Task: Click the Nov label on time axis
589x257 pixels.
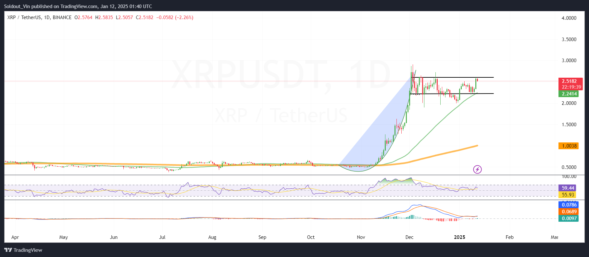Action: tap(361, 237)
